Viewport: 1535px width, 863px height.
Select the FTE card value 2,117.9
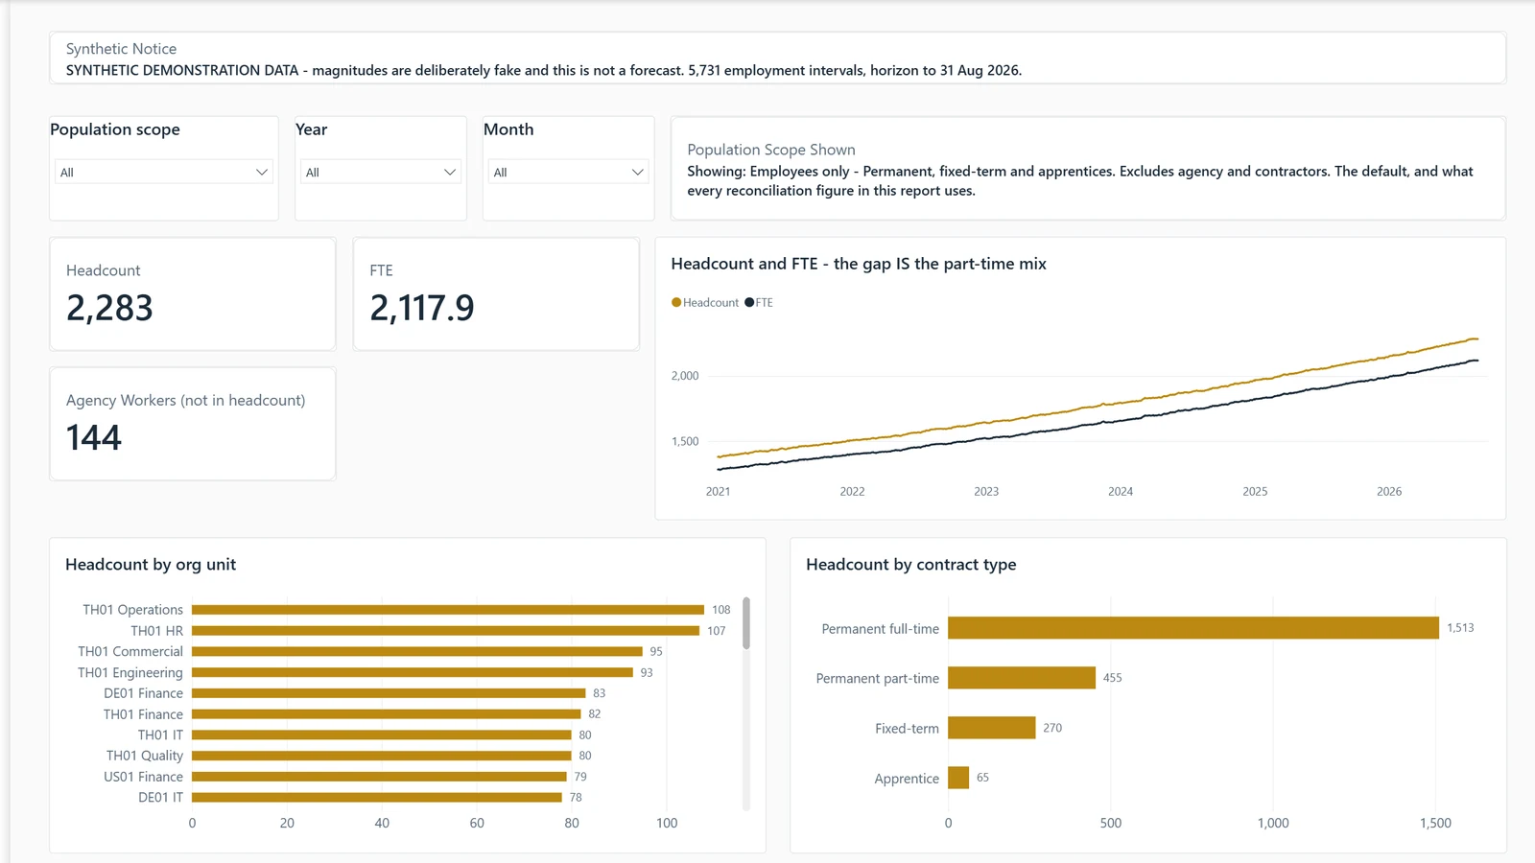coord(422,308)
